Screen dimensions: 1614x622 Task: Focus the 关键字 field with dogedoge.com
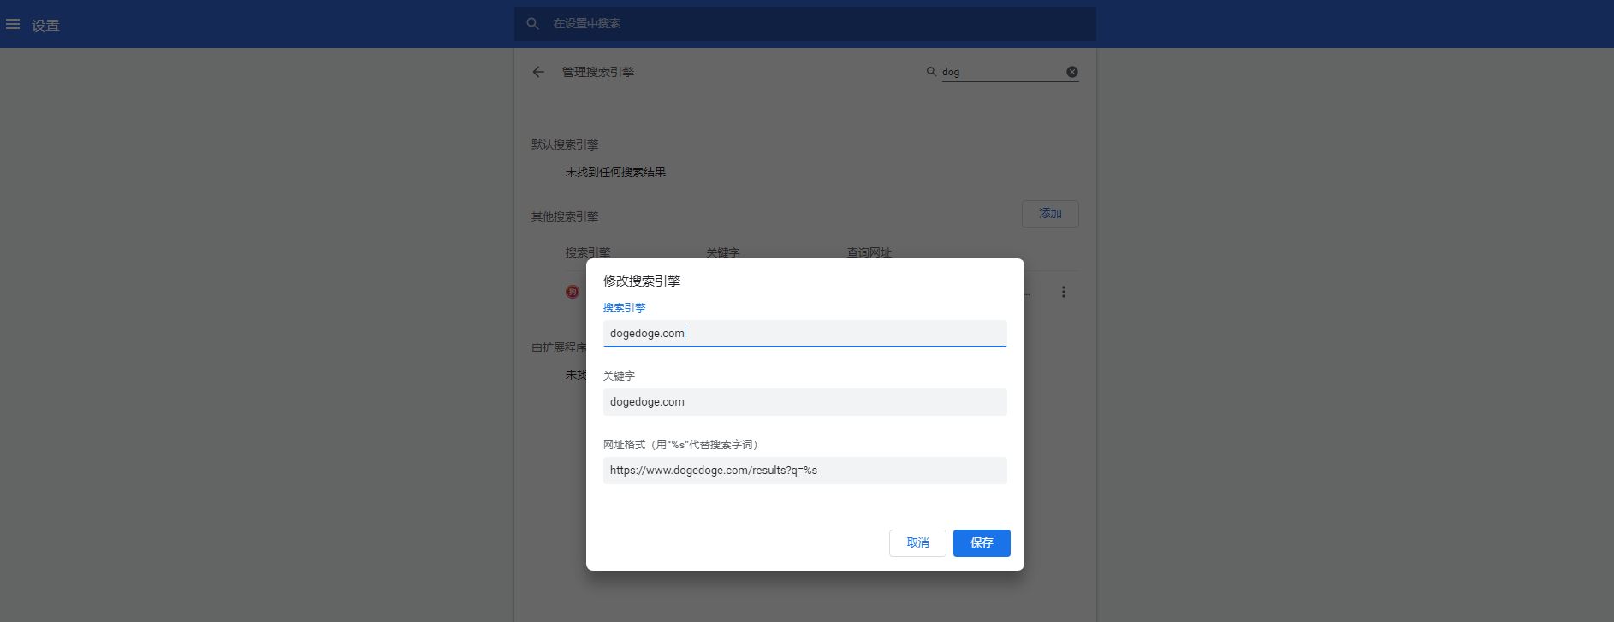(804, 402)
